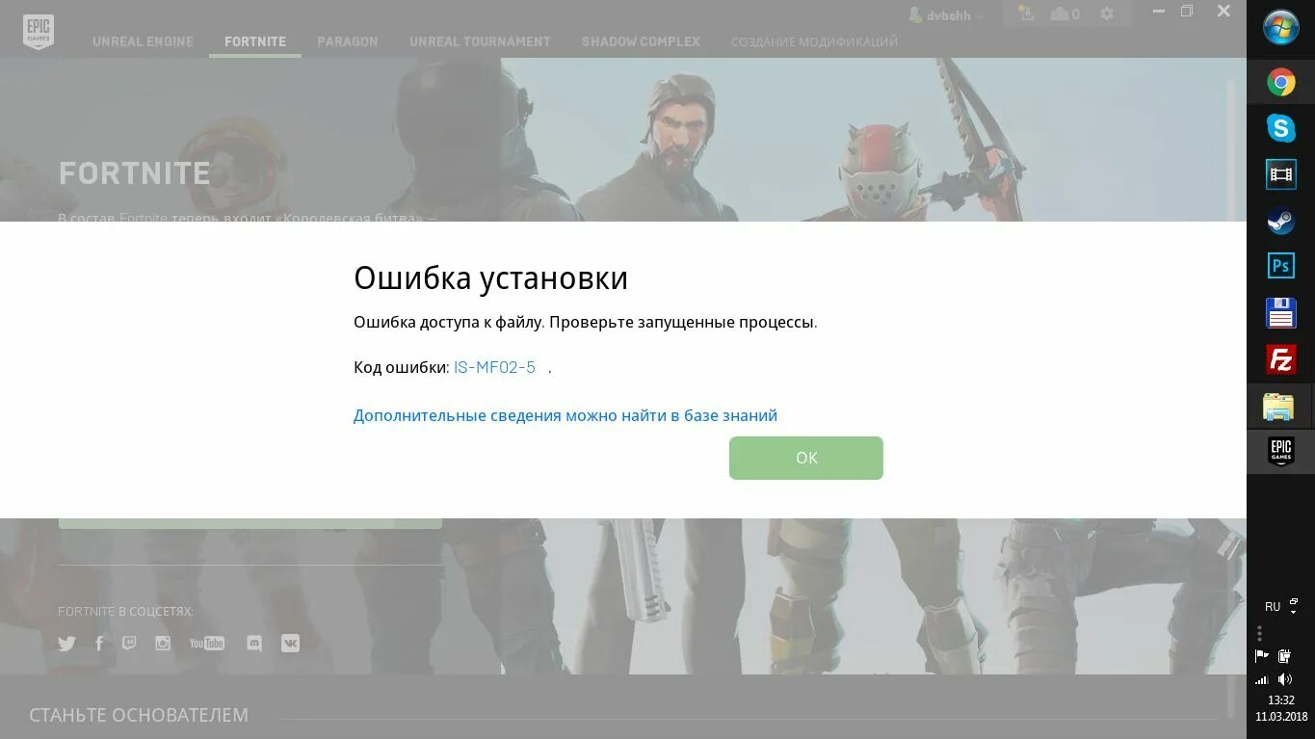
Task: Open the Shadow Complex tab
Action: click(641, 41)
